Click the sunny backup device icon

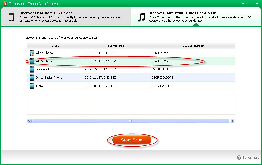[x=32, y=86]
